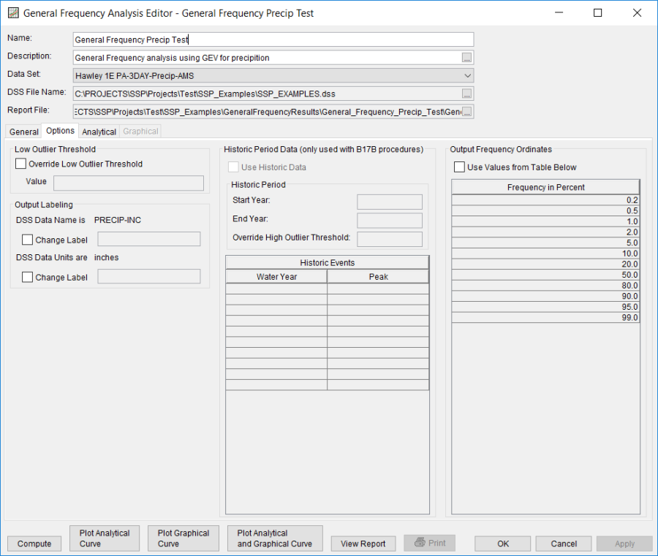Open the Description browse ellipsis button

point(466,57)
